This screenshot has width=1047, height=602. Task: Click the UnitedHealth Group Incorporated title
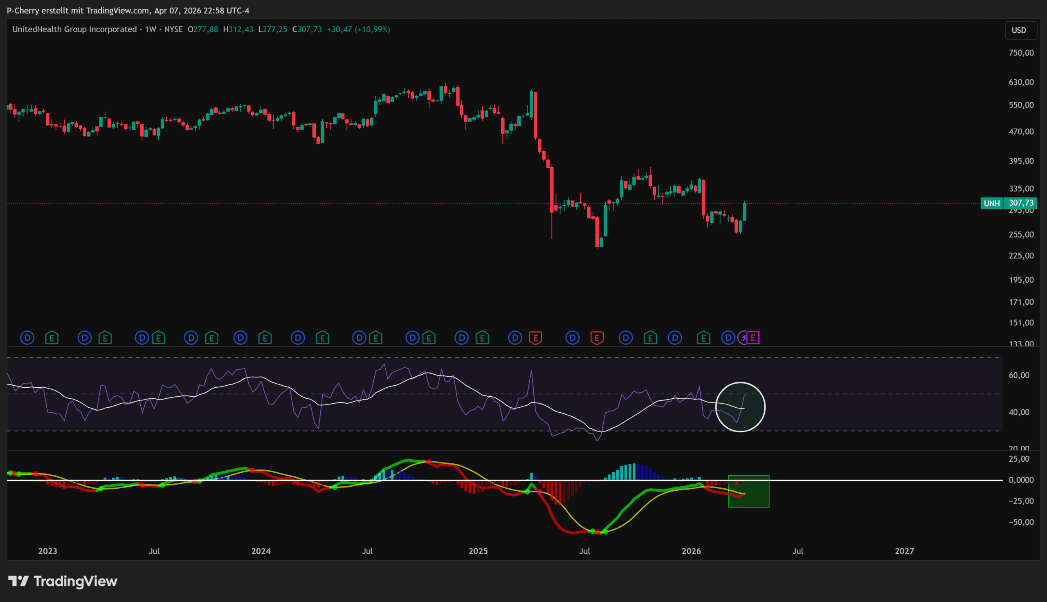point(74,29)
